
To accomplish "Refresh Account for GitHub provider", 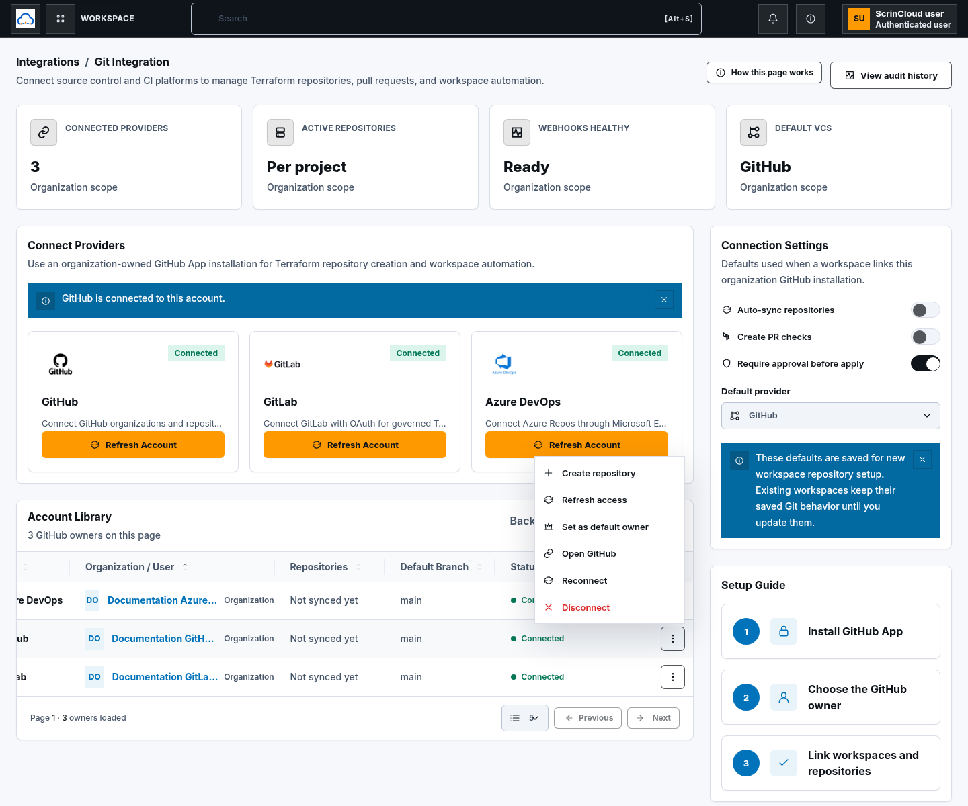I will point(133,445).
